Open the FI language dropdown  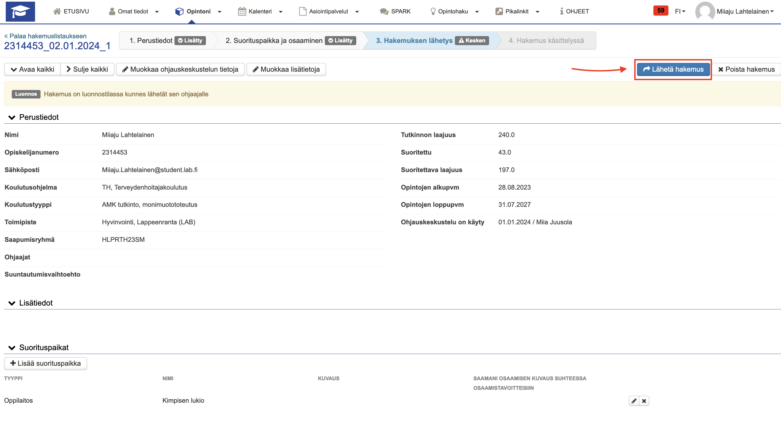tap(680, 11)
